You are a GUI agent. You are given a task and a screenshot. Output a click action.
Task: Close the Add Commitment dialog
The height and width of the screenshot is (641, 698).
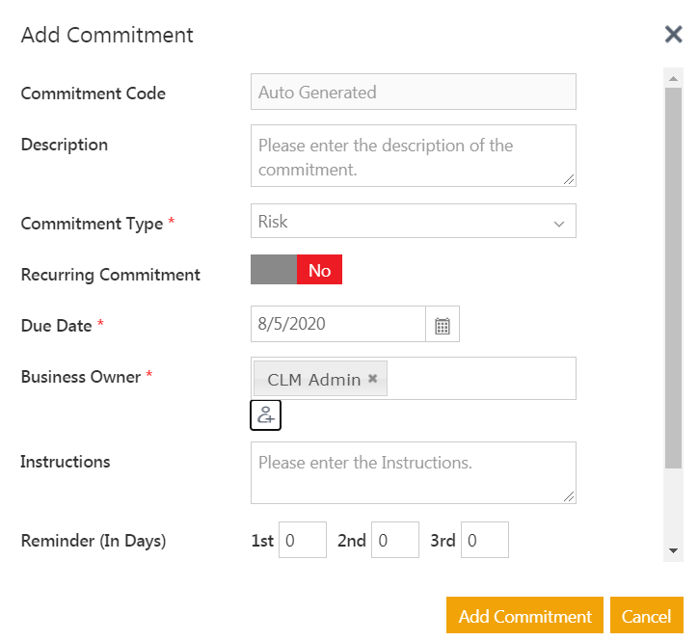tap(673, 35)
